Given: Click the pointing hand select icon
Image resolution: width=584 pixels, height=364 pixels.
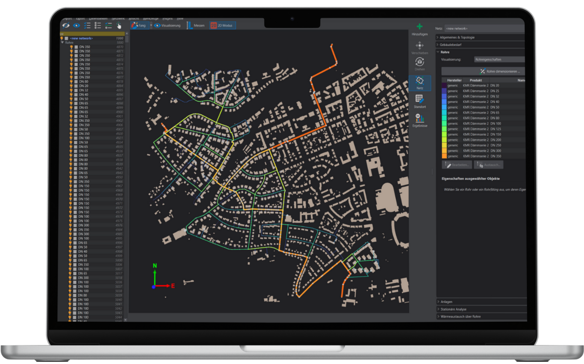Looking at the screenshot, I should coord(119,26).
